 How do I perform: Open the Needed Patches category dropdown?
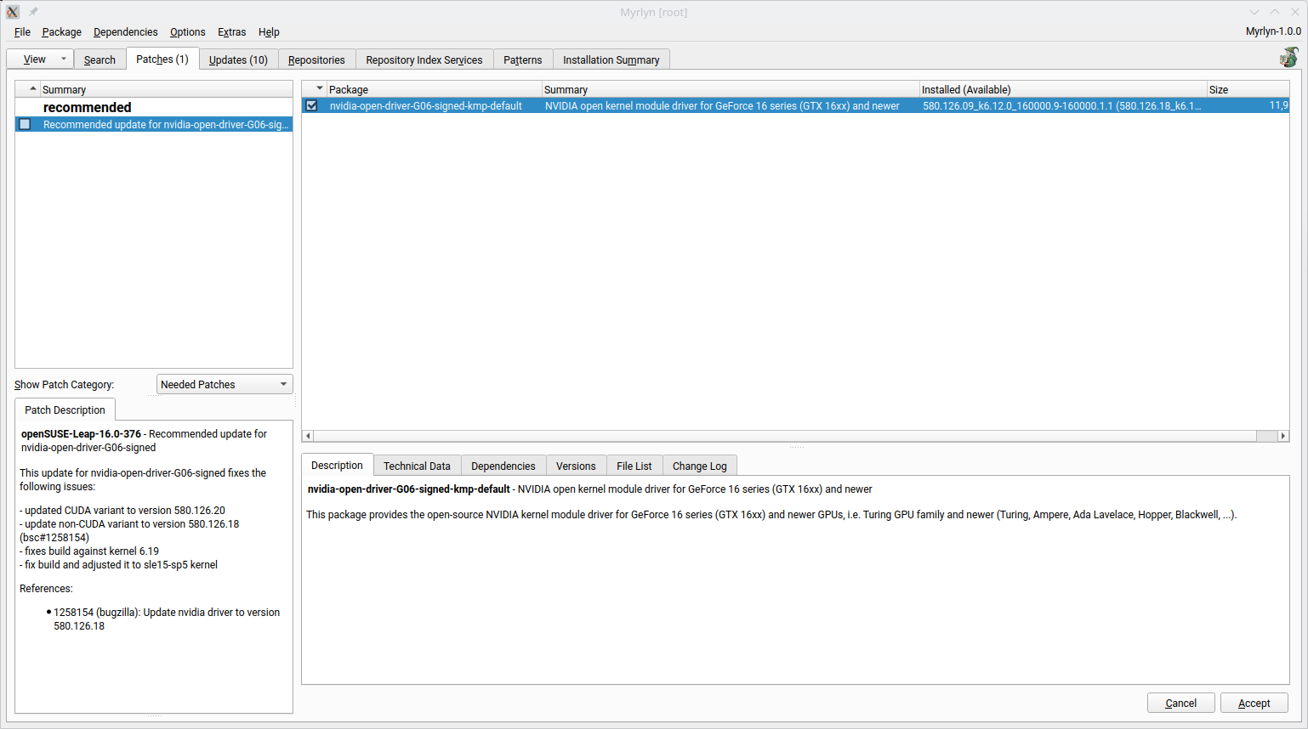pos(225,384)
